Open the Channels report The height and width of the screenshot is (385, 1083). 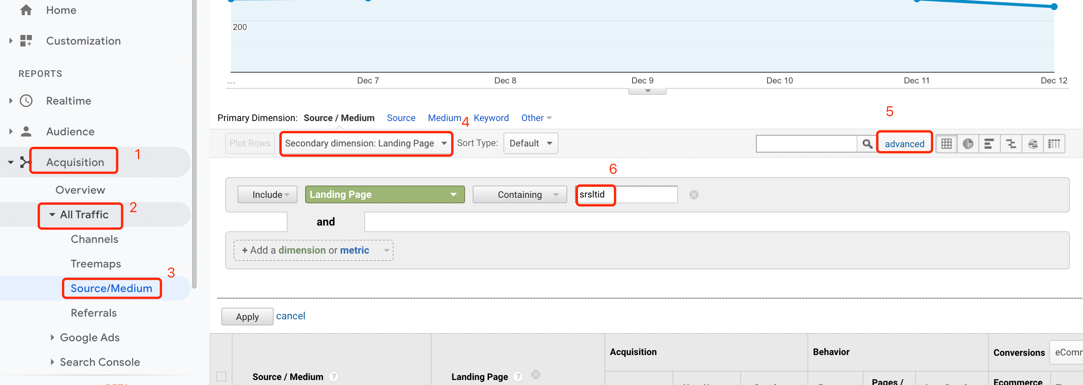click(x=94, y=239)
